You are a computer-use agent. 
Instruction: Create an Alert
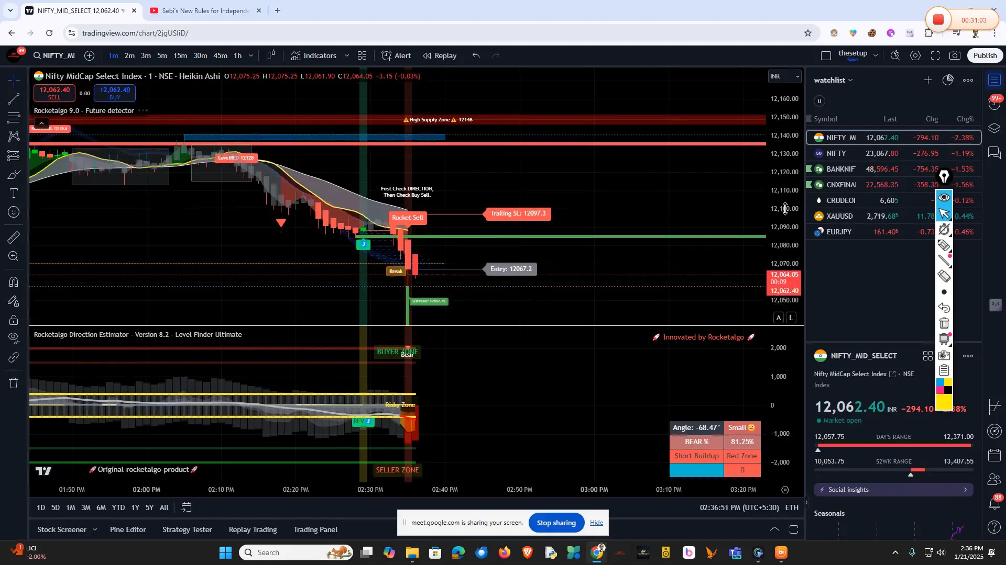tap(397, 55)
